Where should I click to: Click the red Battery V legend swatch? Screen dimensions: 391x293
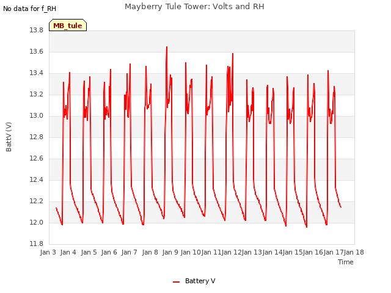(176, 282)
